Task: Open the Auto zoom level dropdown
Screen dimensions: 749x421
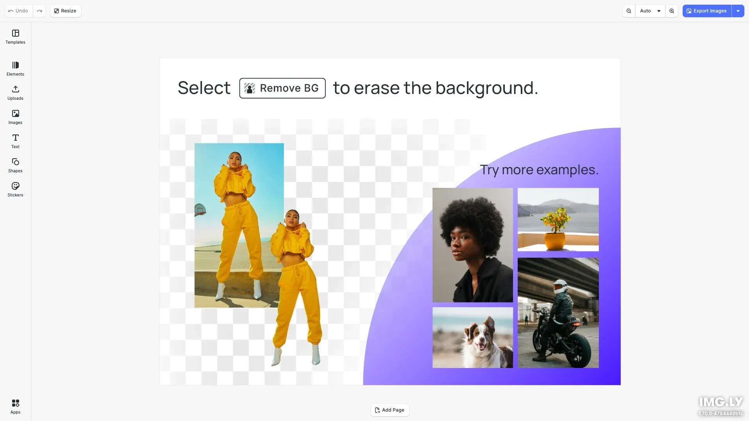Action: point(650,11)
